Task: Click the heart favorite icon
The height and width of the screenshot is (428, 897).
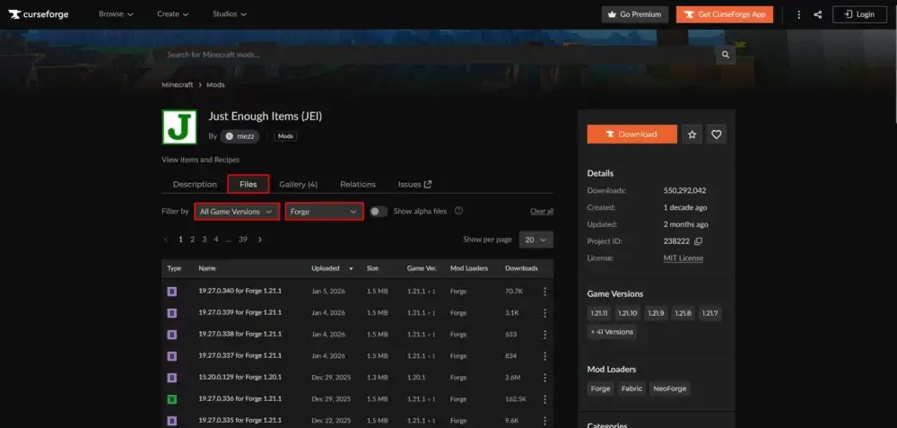Action: (x=716, y=134)
